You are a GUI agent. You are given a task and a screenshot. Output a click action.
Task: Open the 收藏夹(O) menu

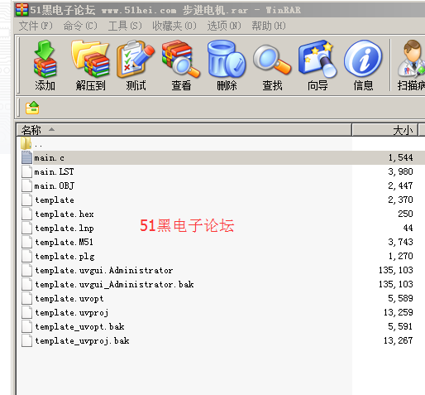(174, 26)
